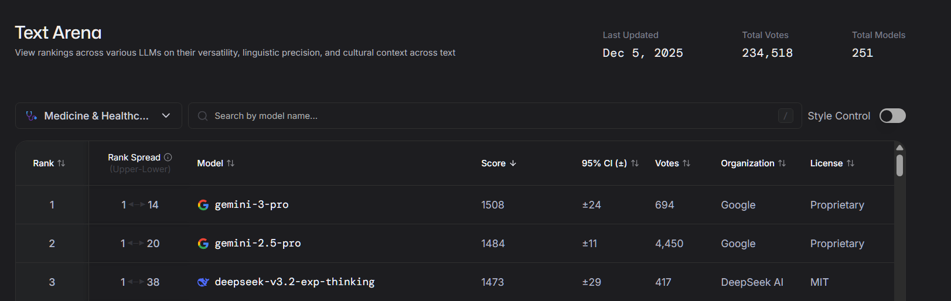Sort by 95% CI column arrows
The image size is (951, 301).
[635, 163]
